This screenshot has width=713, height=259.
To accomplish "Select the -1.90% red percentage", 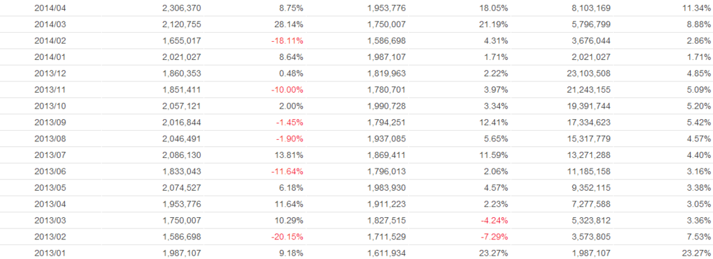I will 289,139.
